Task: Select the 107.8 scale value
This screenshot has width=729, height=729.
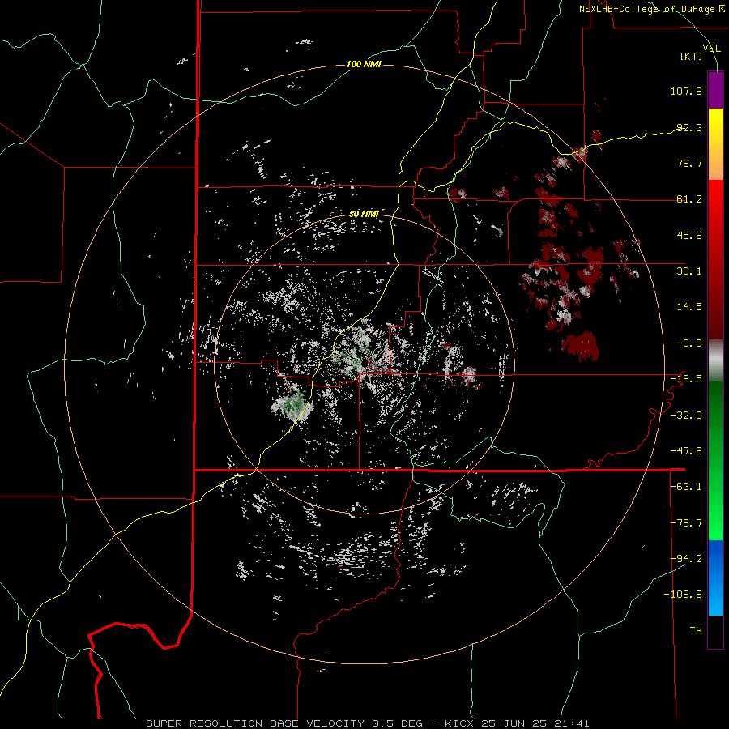Action: point(686,91)
